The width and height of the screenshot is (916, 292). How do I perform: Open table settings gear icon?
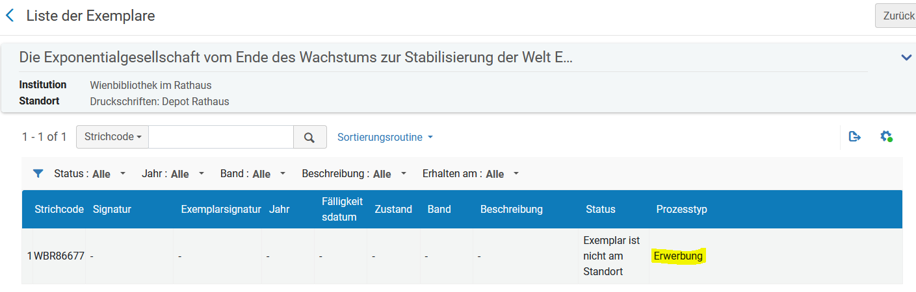[886, 136]
